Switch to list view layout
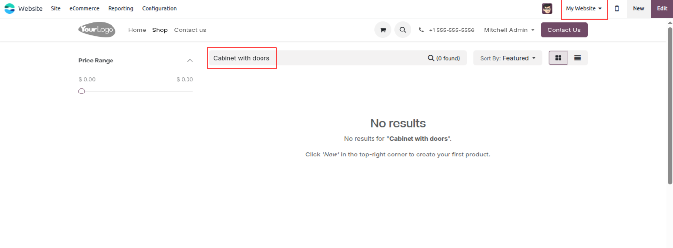Screen dimensions: 673x248 (578, 58)
